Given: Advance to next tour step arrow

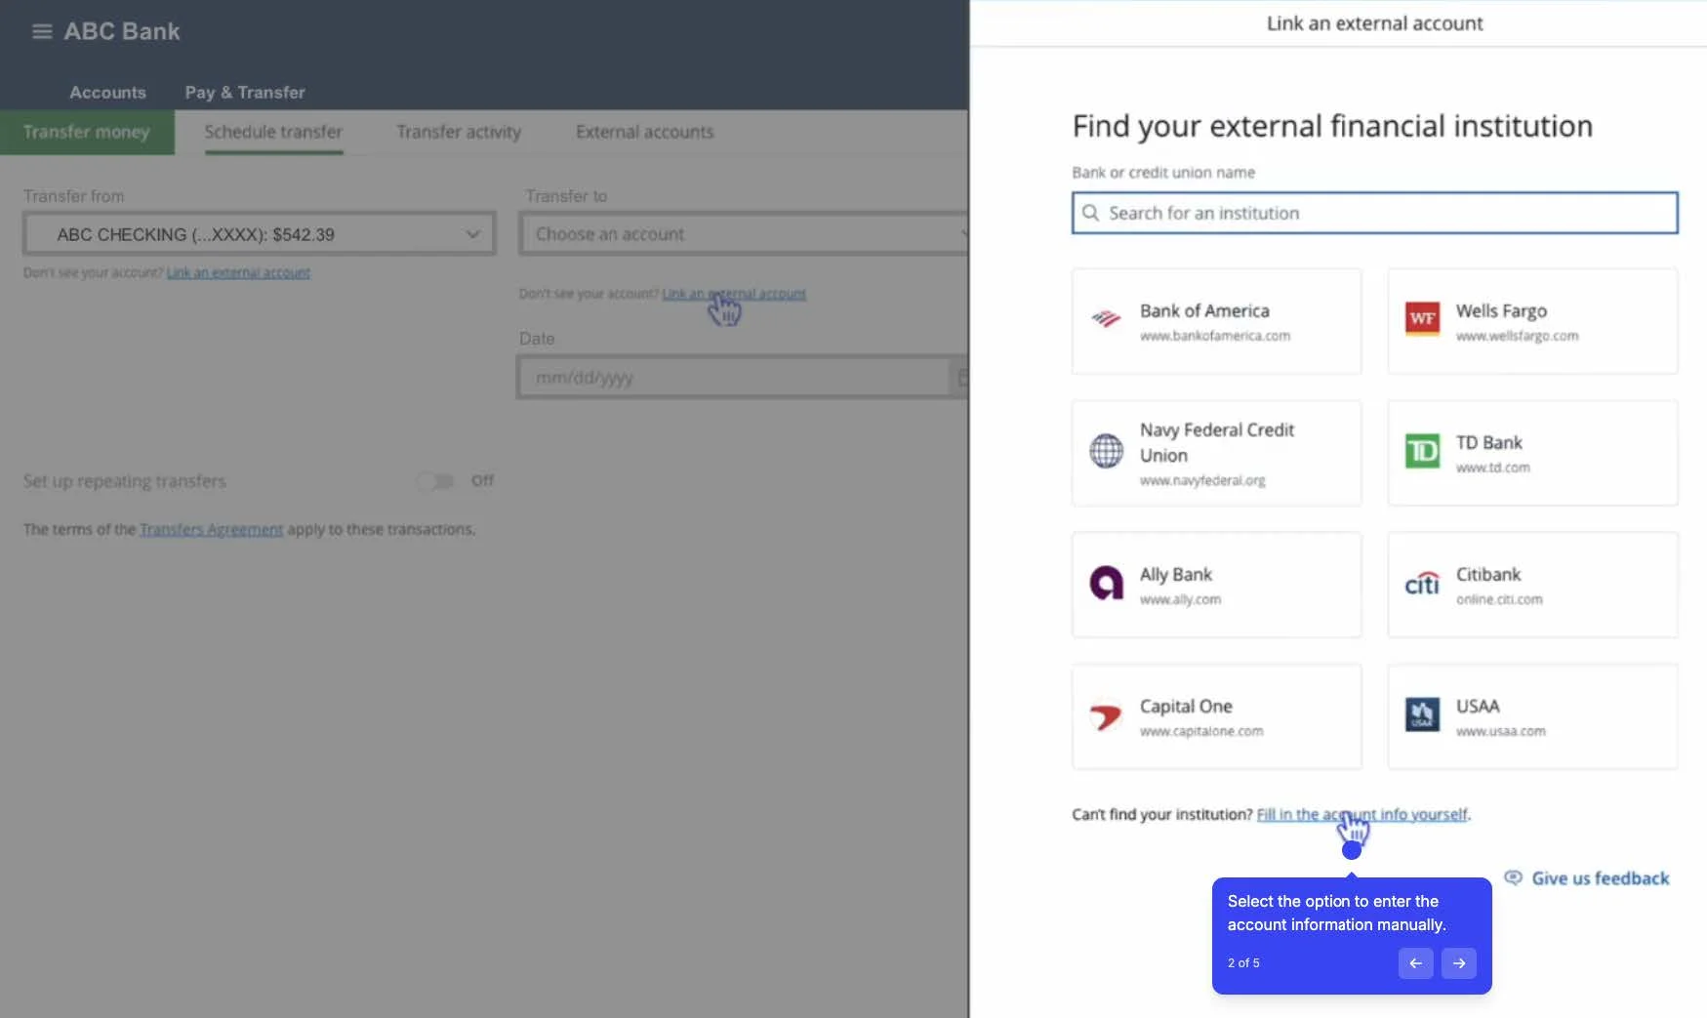Looking at the screenshot, I should (x=1459, y=963).
